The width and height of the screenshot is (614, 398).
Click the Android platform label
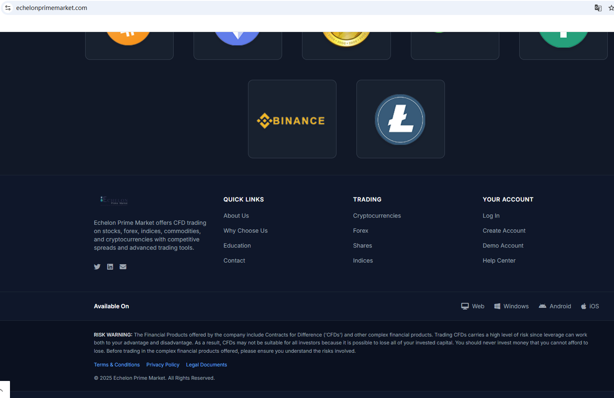click(560, 306)
